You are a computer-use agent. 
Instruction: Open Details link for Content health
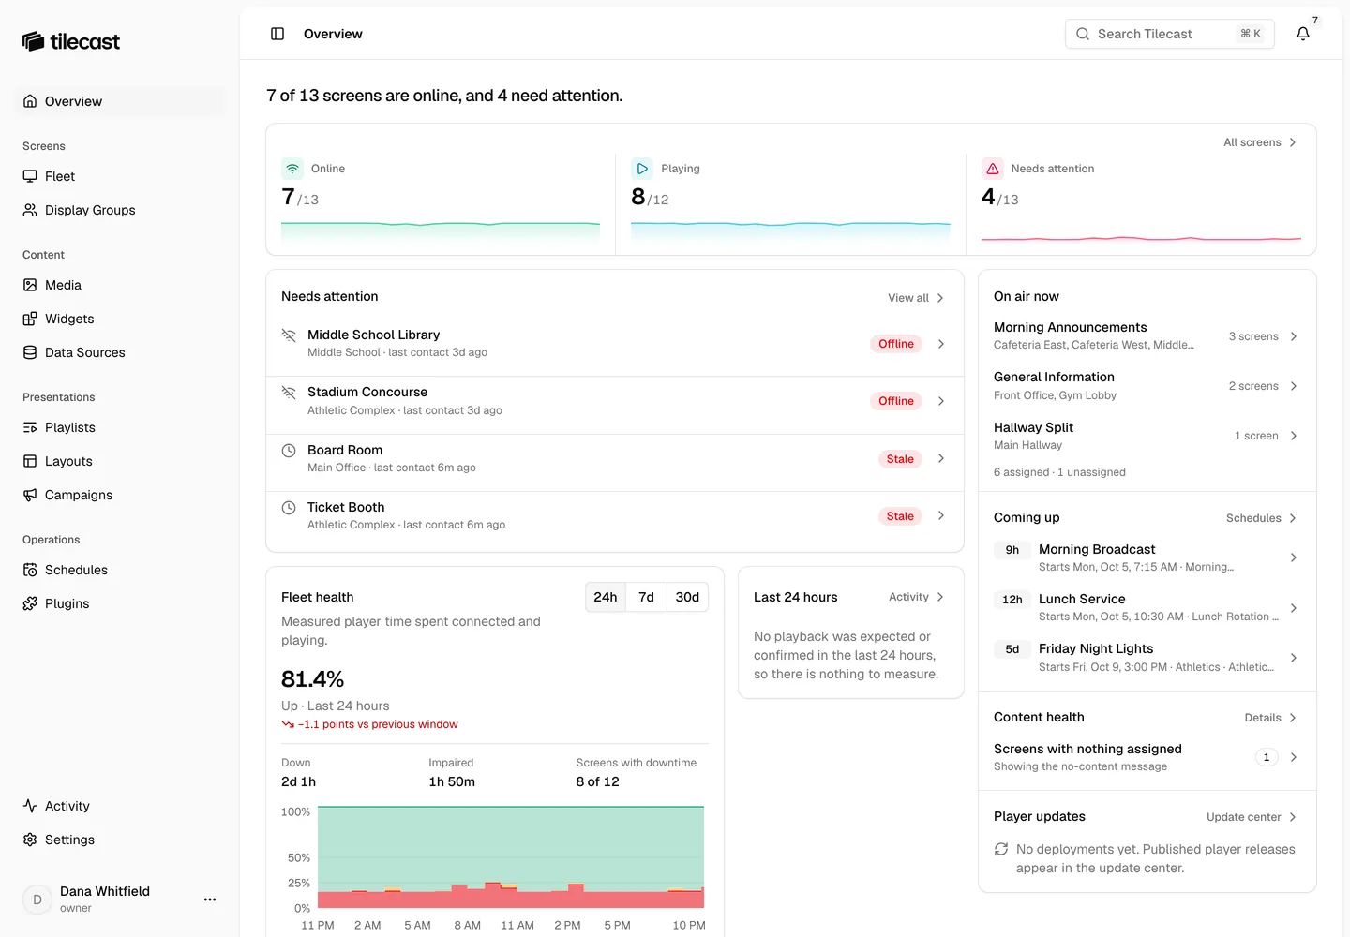[1270, 718]
